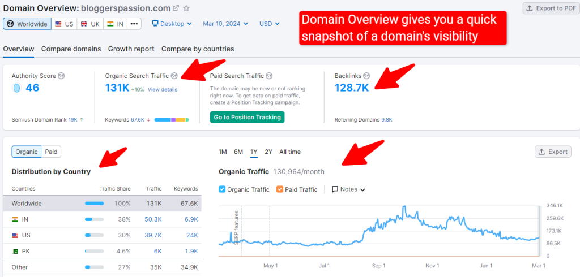Click the keyword distribution color bar

(172, 120)
